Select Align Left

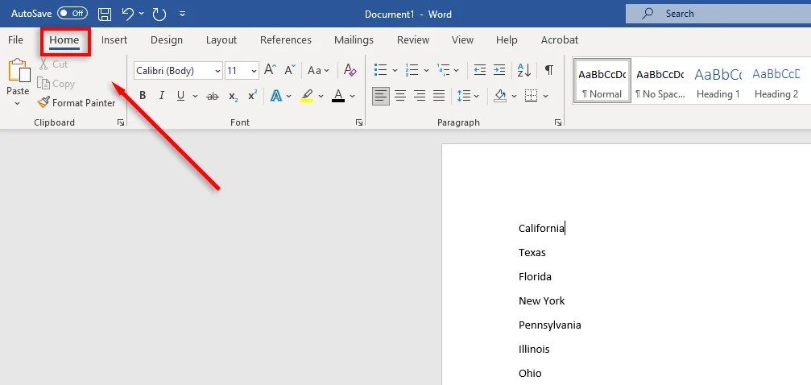point(381,96)
